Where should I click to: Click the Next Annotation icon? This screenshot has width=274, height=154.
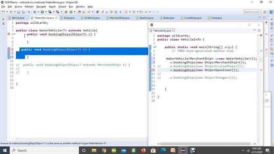pos(126,12)
